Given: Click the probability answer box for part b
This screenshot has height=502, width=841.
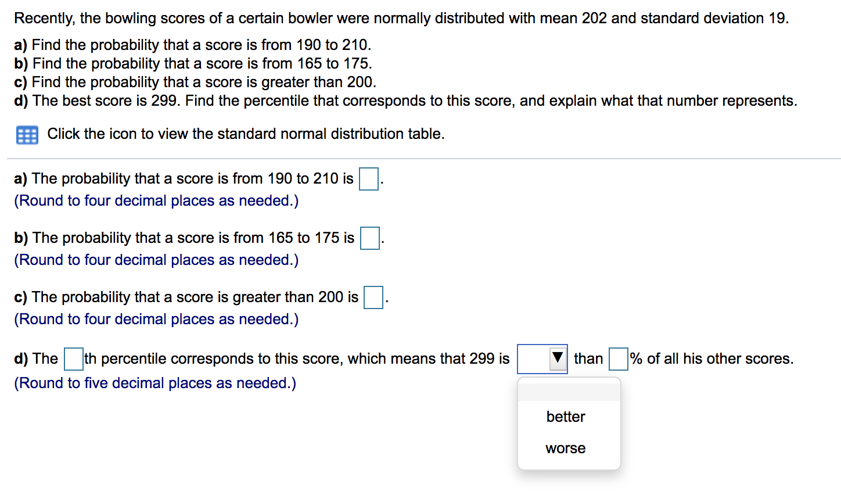Looking at the screenshot, I should click(x=370, y=238).
